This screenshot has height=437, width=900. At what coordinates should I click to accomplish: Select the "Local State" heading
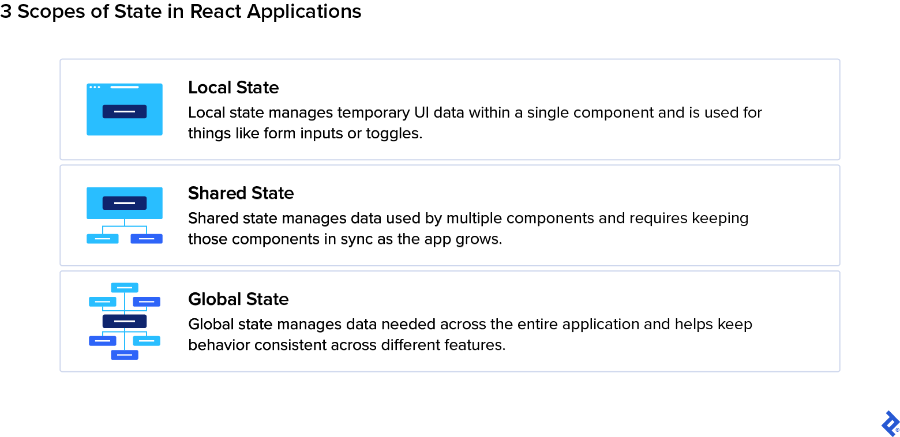(233, 88)
